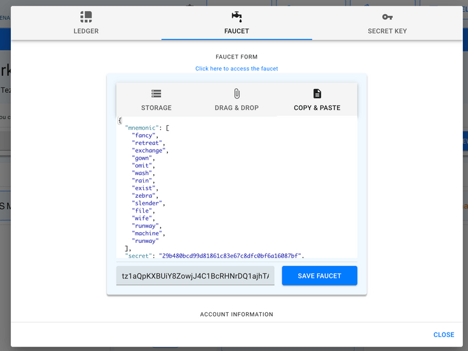Screen dimensions: 468x351
Task: Click the FAUCET FORM heading
Action: 237,57
